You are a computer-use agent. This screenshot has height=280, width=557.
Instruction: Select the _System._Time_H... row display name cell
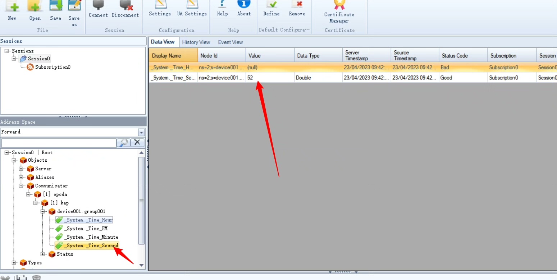click(x=173, y=67)
